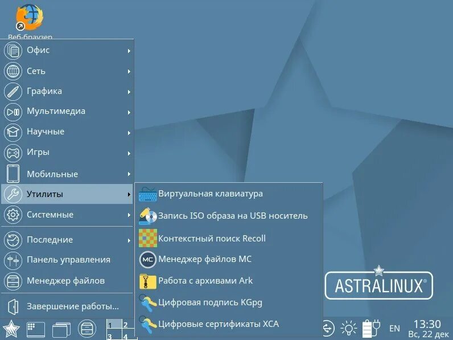Click the MC round icon

(x=147, y=259)
